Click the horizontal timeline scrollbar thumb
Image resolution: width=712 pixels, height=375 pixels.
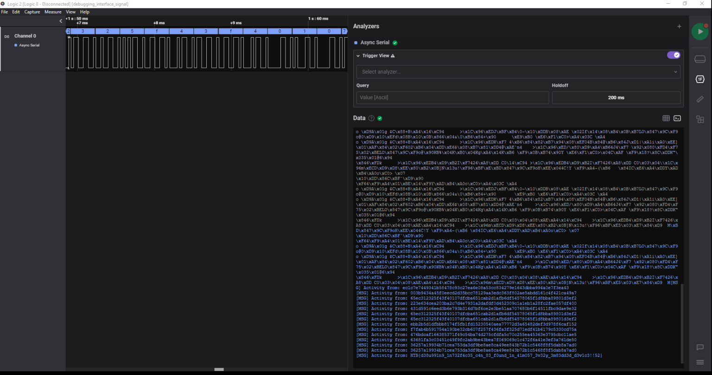(x=219, y=369)
